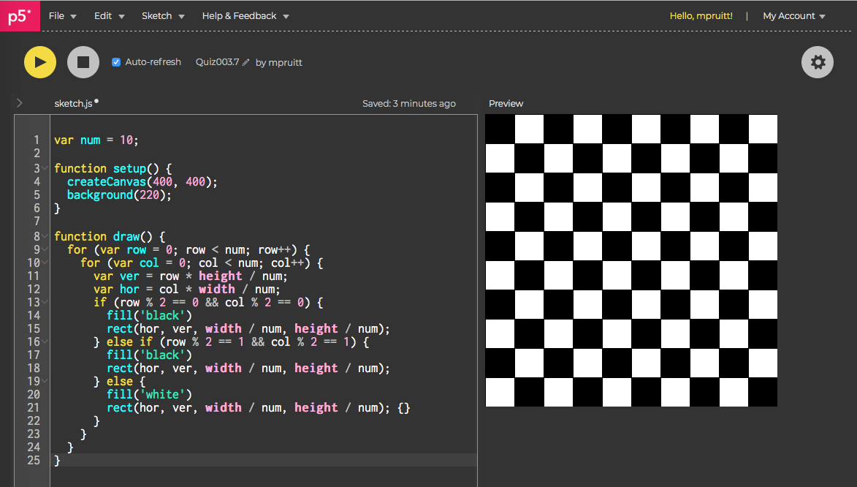Expand the My Account dropdown

[793, 16]
